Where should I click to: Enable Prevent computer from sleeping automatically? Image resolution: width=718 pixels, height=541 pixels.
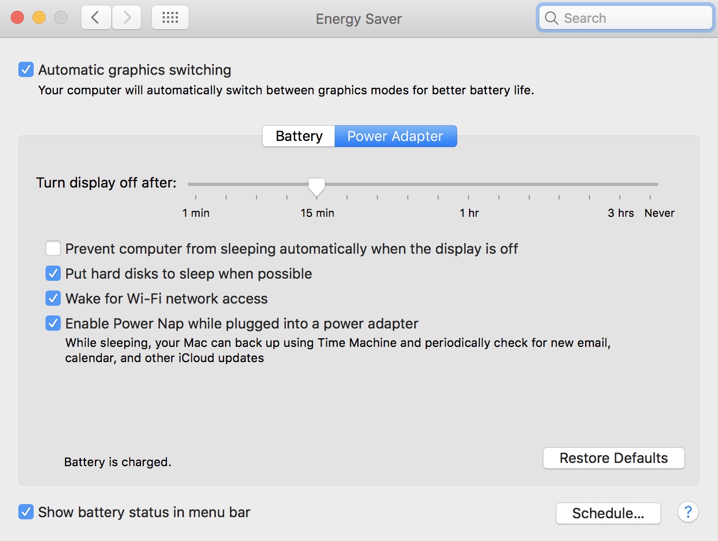[53, 248]
